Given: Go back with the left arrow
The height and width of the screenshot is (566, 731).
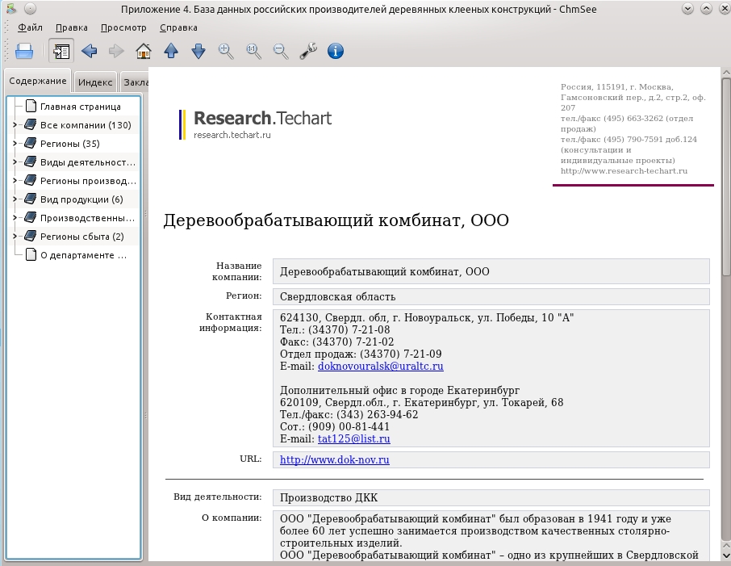Looking at the screenshot, I should pyautogui.click(x=89, y=51).
